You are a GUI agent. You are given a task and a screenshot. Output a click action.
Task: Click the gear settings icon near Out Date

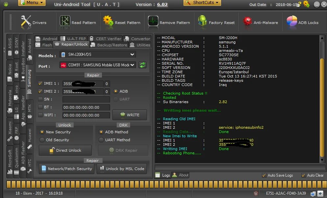[306, 4]
